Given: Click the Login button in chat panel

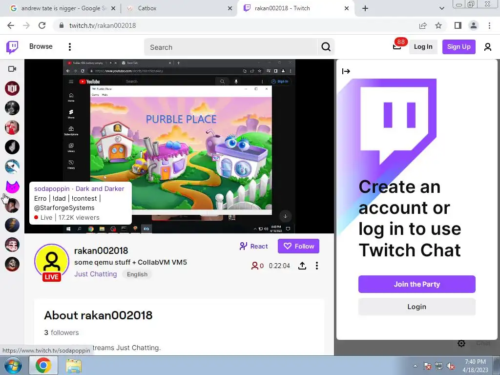Looking at the screenshot, I should (417, 307).
